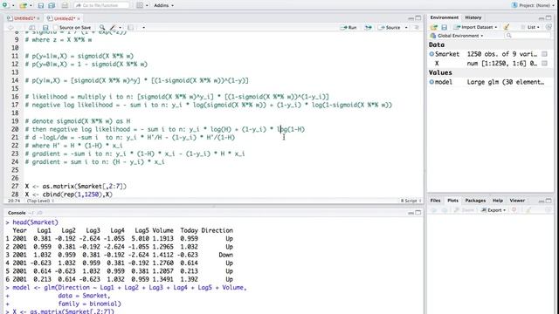Click the Compile Report notebook icon
The image size is (559, 314).
click(130, 27)
